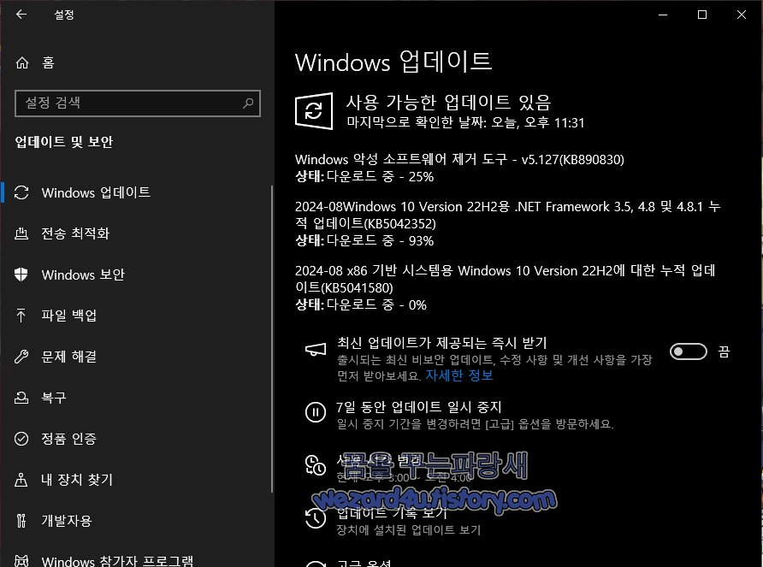This screenshot has width=763, height=567.
Task: Click the 문제 해결 wrench icon
Action: click(x=21, y=357)
